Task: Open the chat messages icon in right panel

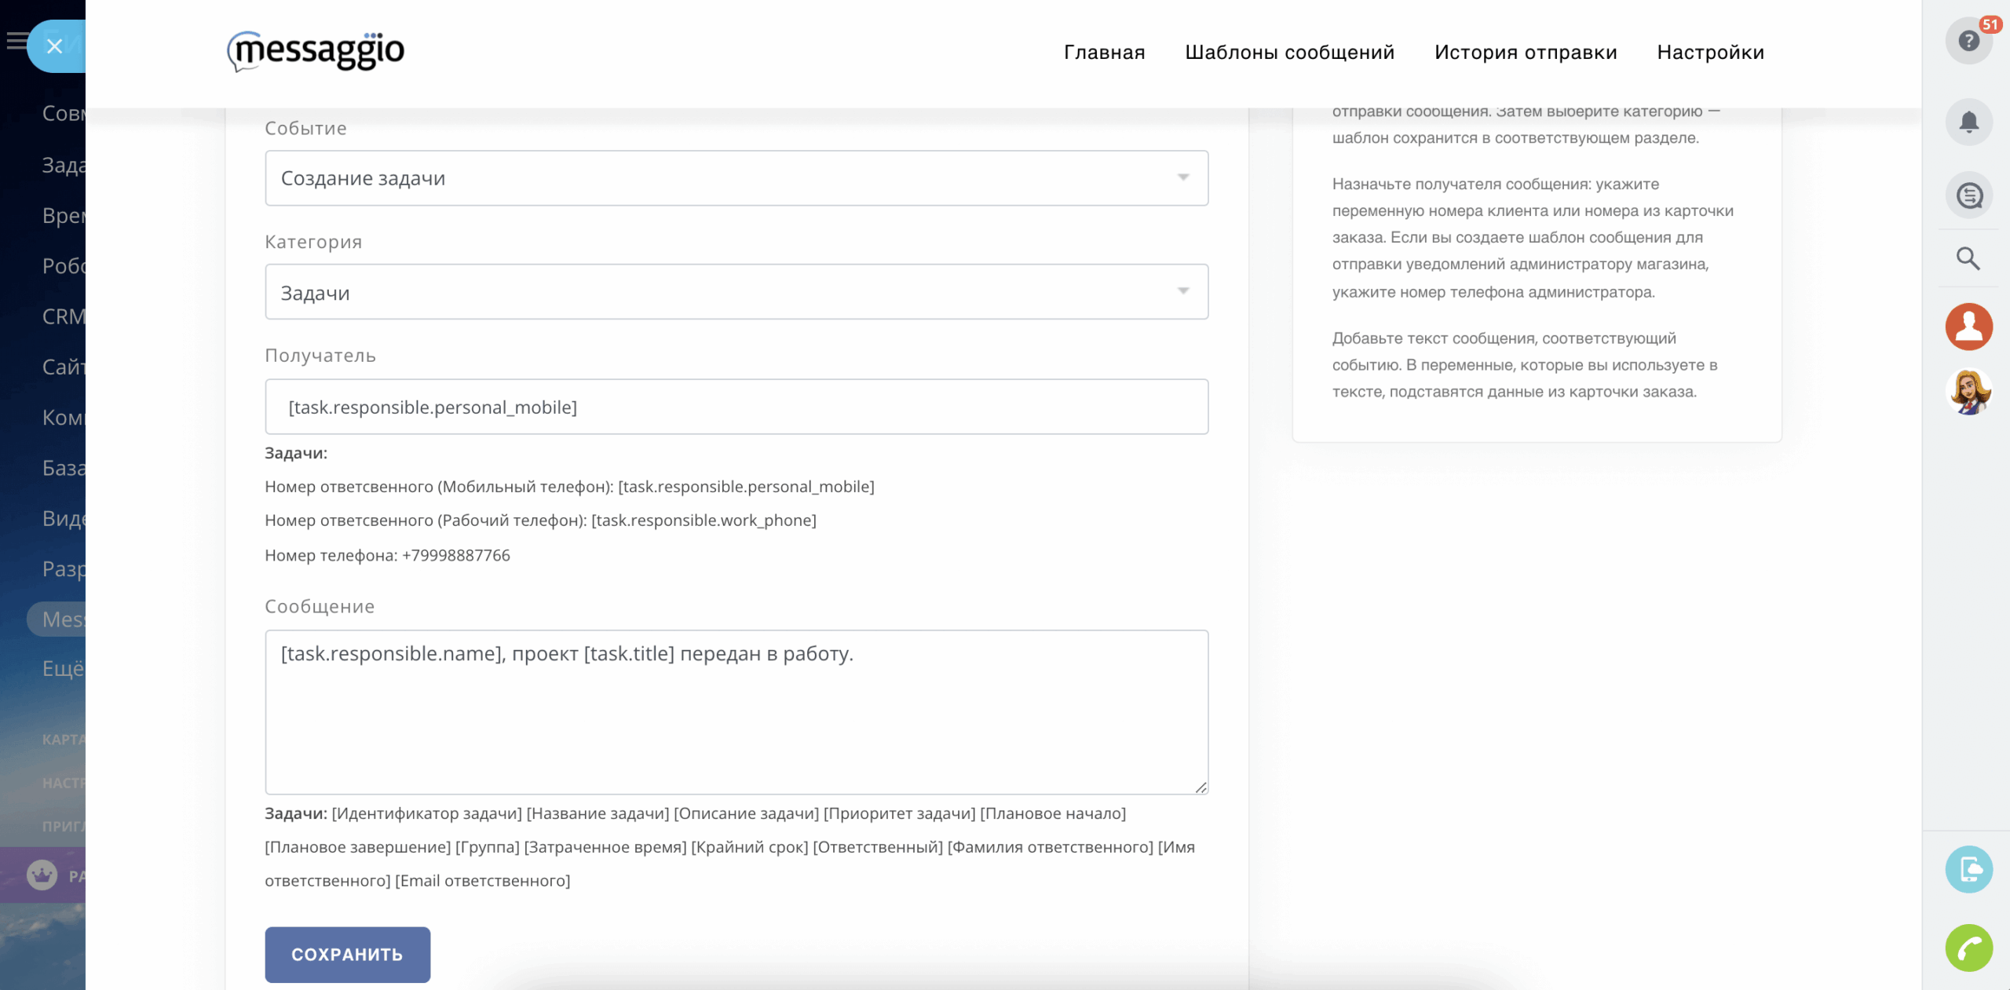Action: tap(1968, 195)
